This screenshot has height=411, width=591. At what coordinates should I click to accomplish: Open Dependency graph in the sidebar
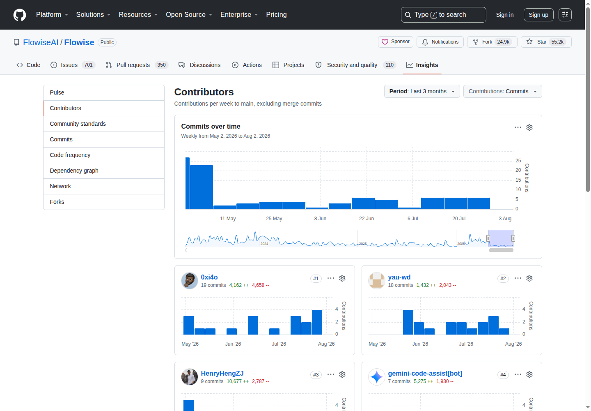[104, 171]
